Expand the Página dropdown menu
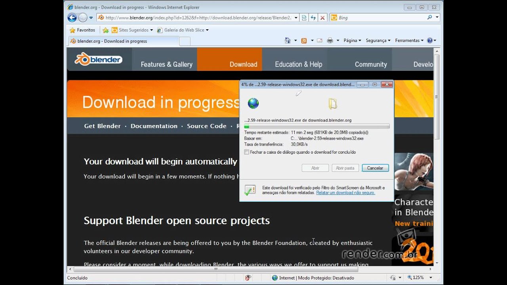This screenshot has height=285, width=507. coord(352,40)
